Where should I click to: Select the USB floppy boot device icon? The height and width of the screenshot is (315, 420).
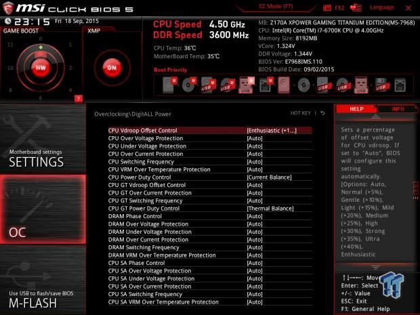tap(381, 85)
